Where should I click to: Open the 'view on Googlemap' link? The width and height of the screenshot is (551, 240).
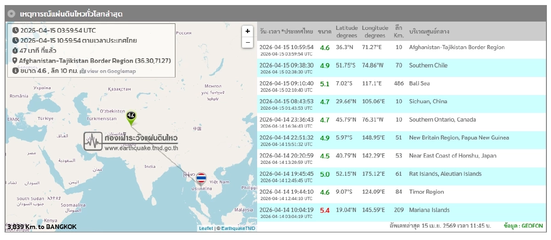111,71
